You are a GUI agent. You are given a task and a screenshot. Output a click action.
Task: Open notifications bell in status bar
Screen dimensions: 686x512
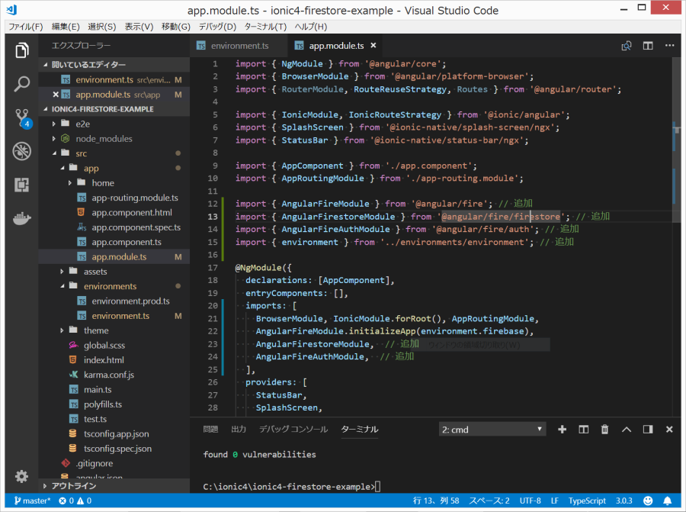coord(667,501)
